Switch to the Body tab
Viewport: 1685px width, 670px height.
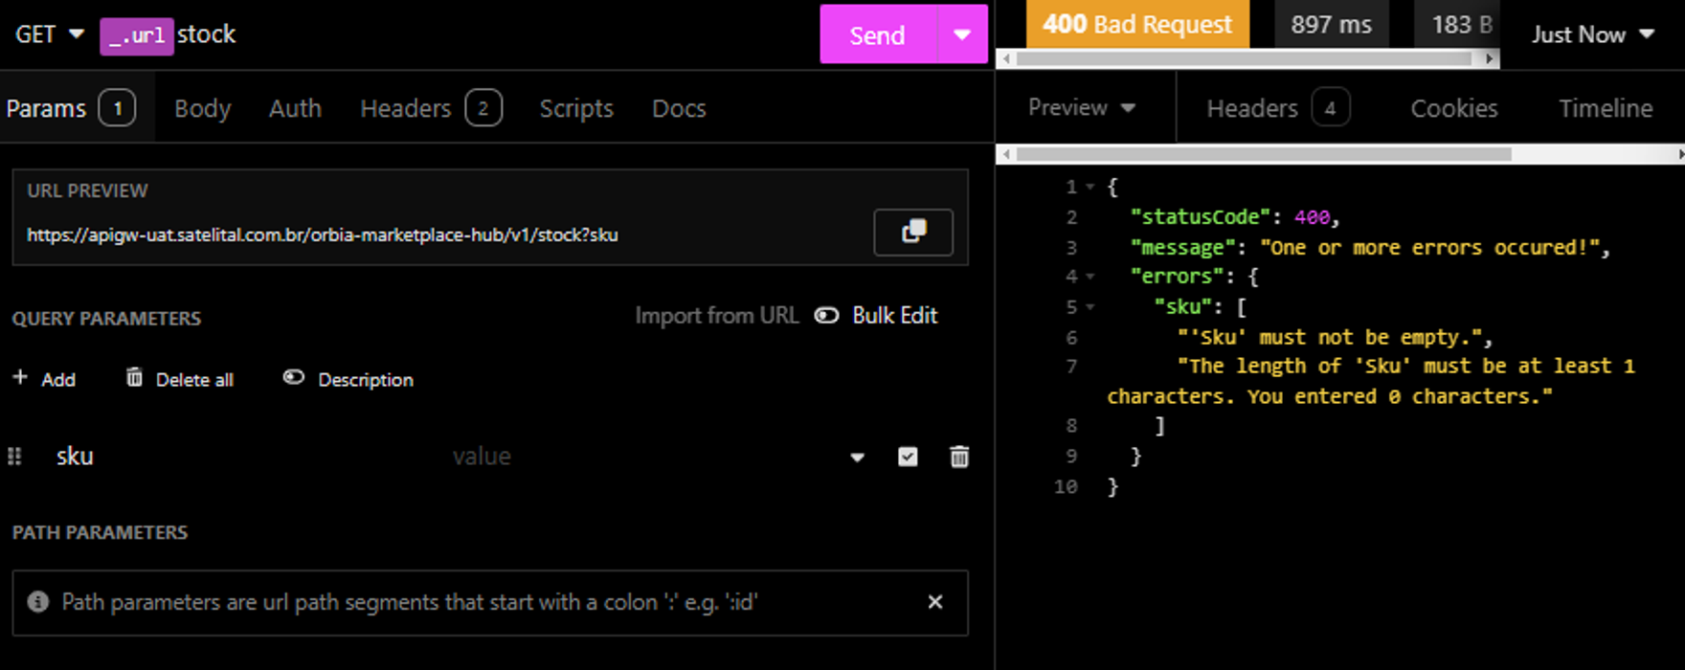pos(202,108)
